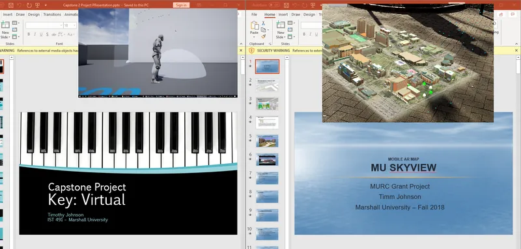521x249 pixels.
Task: Open Change Case Aa dropdown
Action: click(x=71, y=34)
